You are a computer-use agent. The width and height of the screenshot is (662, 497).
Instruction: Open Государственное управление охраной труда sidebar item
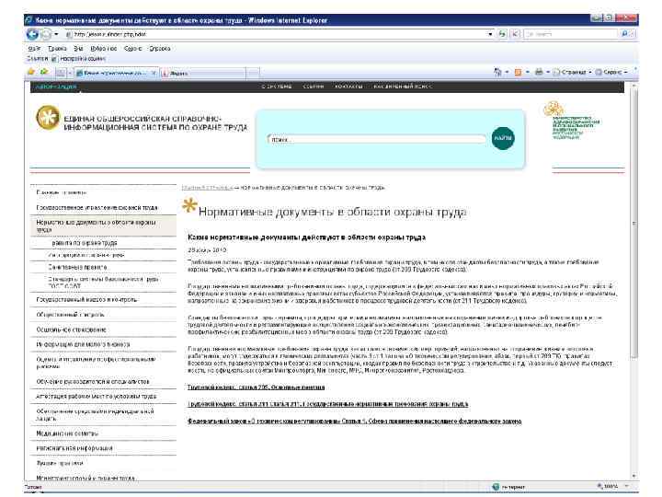(x=97, y=207)
